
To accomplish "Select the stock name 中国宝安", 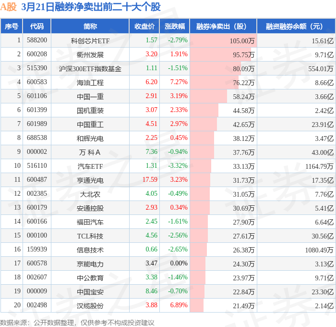I will point(90,292).
